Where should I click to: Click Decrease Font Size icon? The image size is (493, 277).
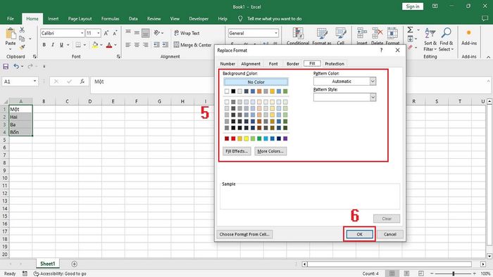coord(115,33)
